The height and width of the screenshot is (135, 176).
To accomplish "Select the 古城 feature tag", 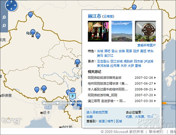I will coord(100,51).
